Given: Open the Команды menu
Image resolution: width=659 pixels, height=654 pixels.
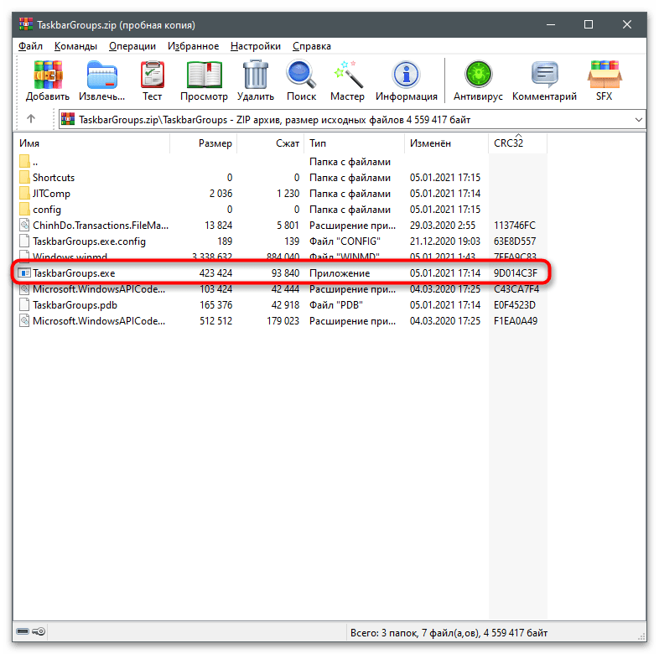Looking at the screenshot, I should [x=75, y=46].
